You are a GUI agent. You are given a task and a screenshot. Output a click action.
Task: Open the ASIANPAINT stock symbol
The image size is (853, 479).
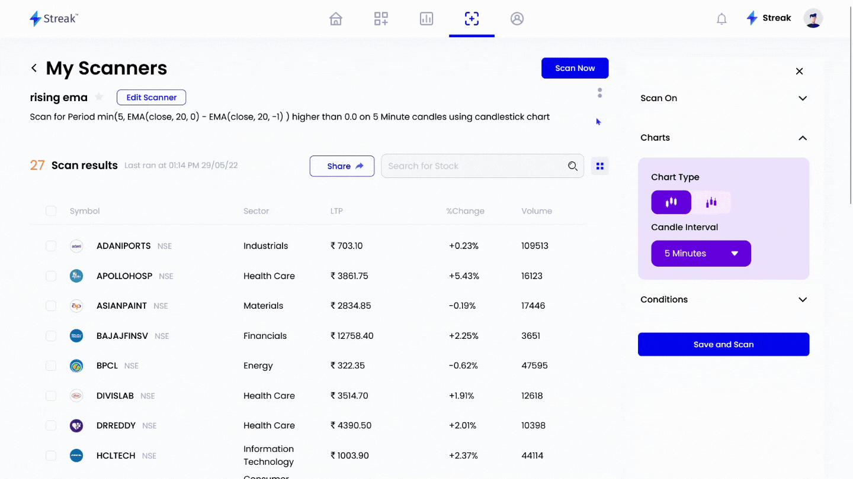click(121, 306)
